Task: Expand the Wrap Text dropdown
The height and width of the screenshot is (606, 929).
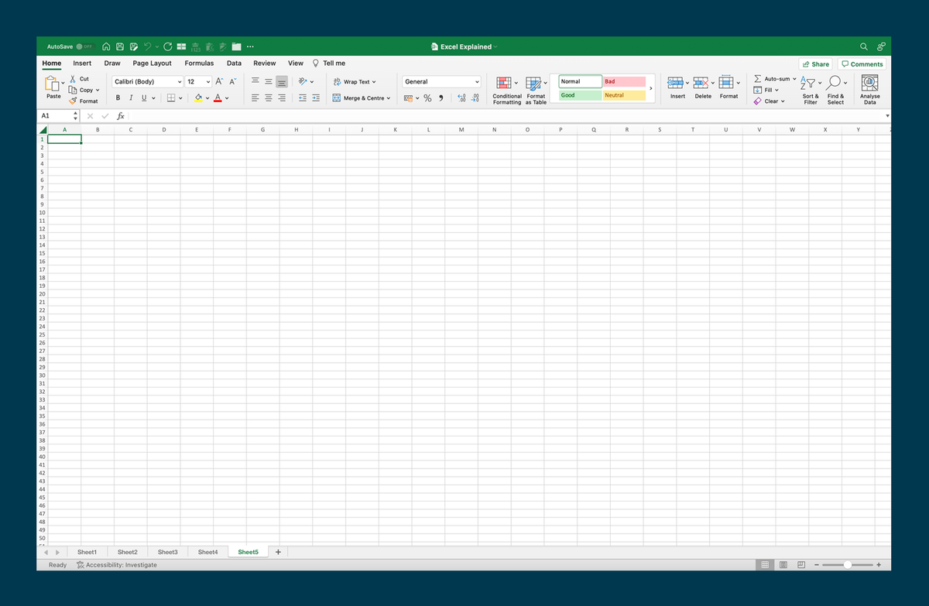Action: point(374,81)
